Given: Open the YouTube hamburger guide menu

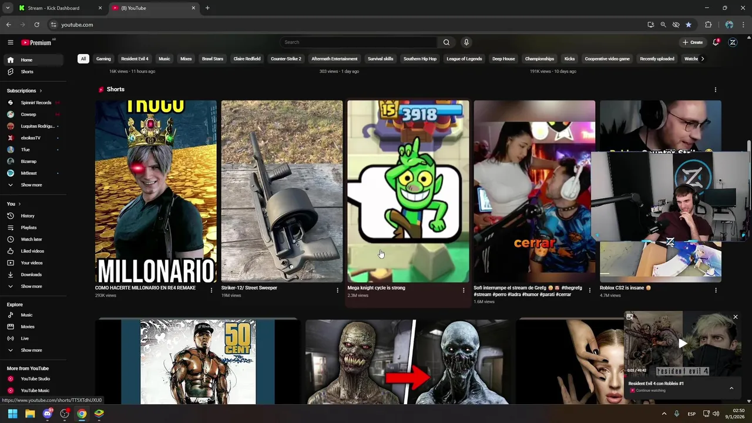Looking at the screenshot, I should pos(10,42).
